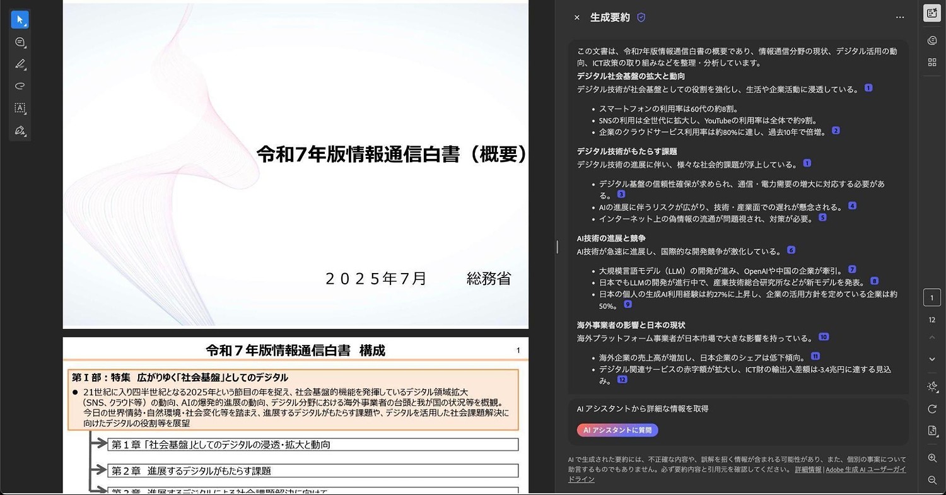
Task: Close the 生成要約 panel
Action: point(576,18)
